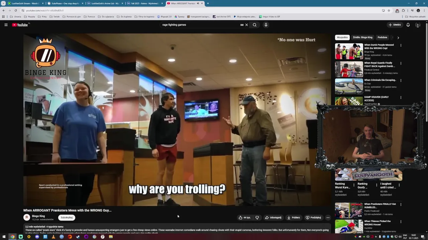Subscribe with the Subskrybuj button
The height and width of the screenshot is (240, 428).
(x=67, y=218)
